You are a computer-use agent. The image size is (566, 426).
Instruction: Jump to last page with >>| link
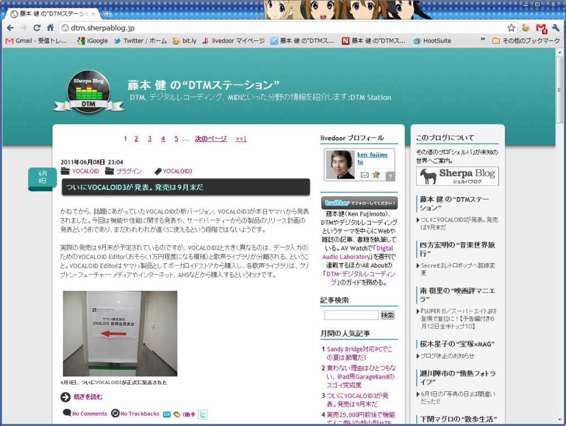tap(241, 139)
